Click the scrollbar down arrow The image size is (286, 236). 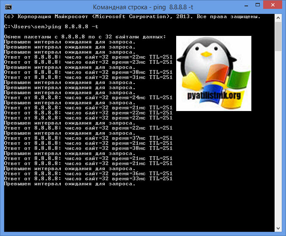point(278,228)
